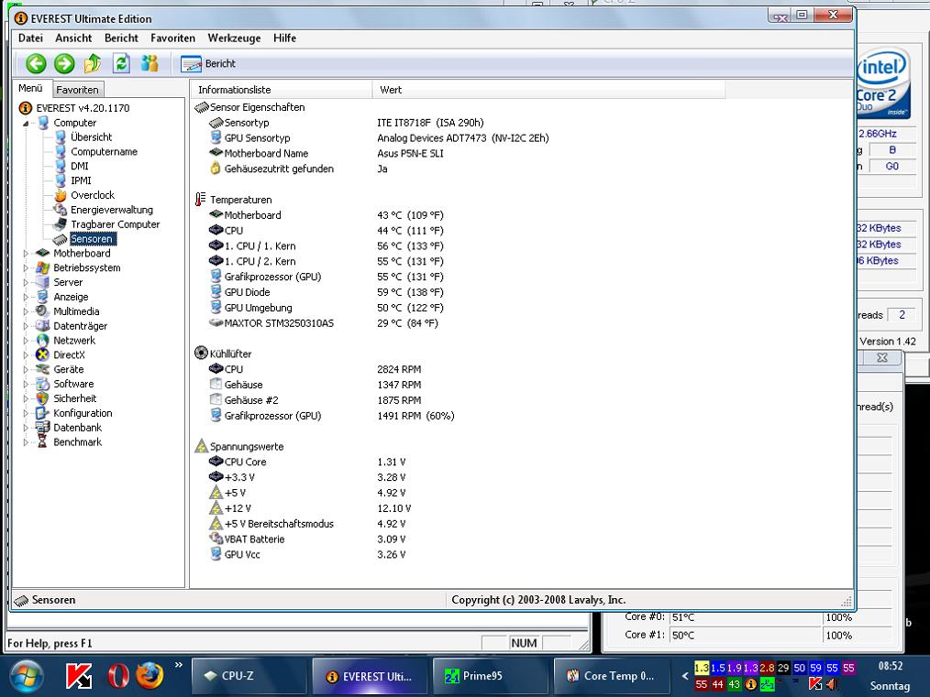Expand the Datenträger tree node
Image resolution: width=930 pixels, height=697 pixels.
tap(26, 326)
